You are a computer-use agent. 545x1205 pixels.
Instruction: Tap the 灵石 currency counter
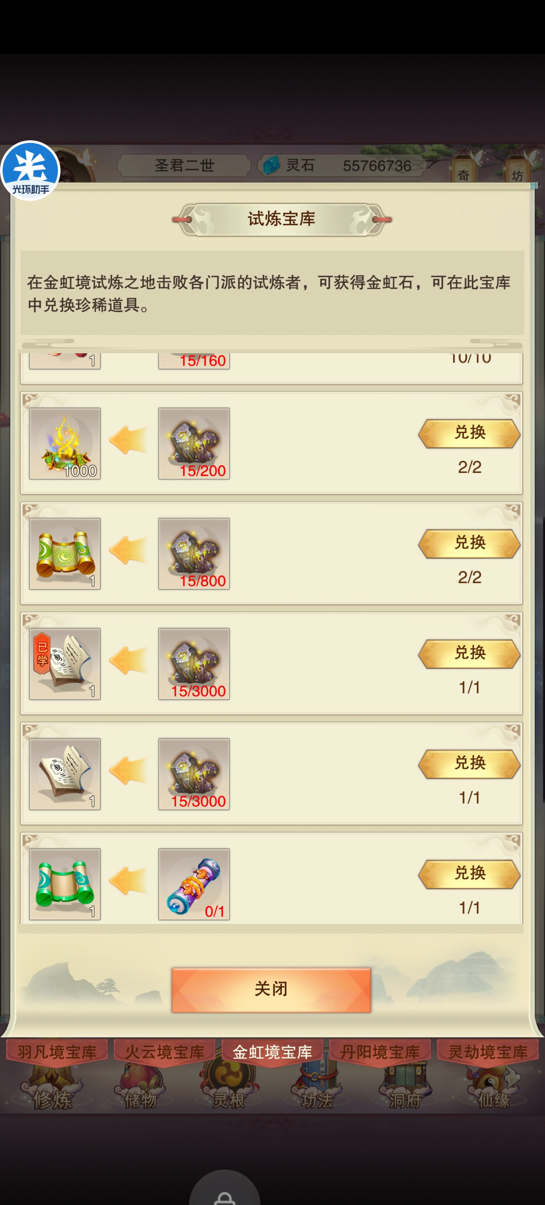342,165
